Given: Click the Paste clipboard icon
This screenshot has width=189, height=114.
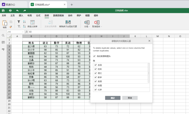Looking at the screenshot, I should click(5, 23).
